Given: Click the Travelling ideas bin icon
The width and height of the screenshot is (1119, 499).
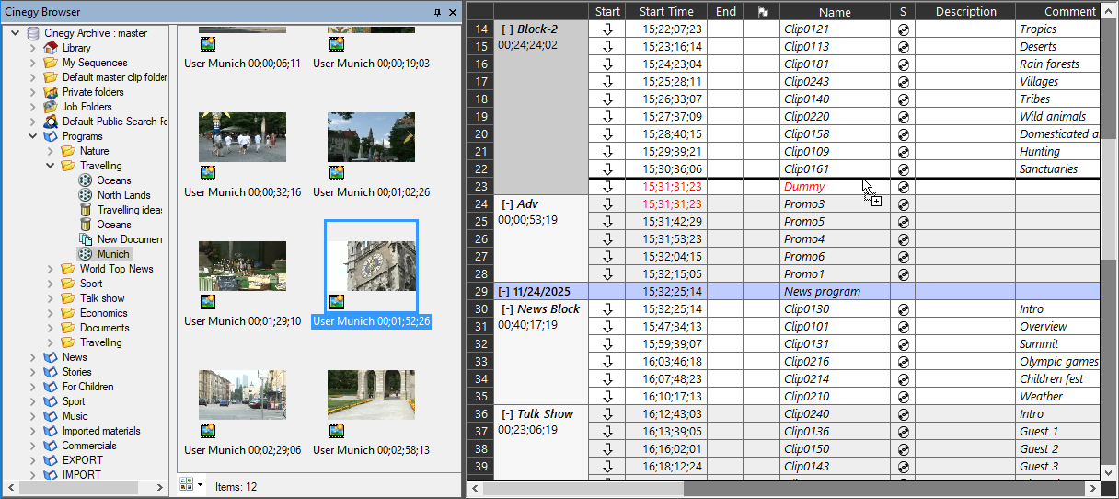Looking at the screenshot, I should pos(86,210).
